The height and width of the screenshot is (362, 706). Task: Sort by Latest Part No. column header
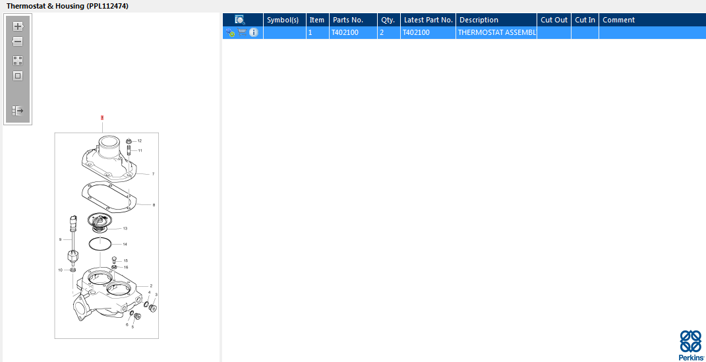click(428, 20)
